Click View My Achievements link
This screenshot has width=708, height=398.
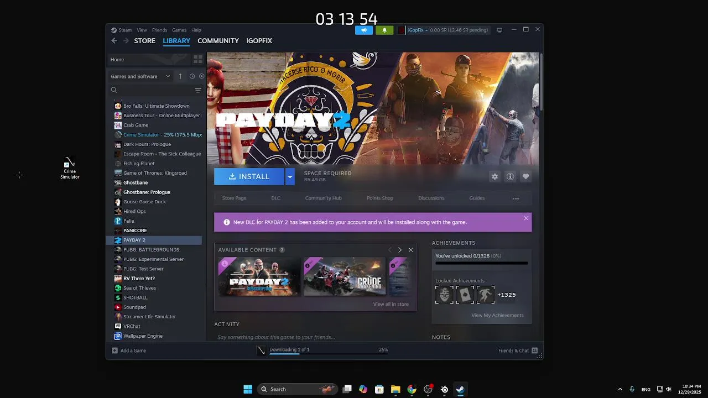(x=497, y=315)
